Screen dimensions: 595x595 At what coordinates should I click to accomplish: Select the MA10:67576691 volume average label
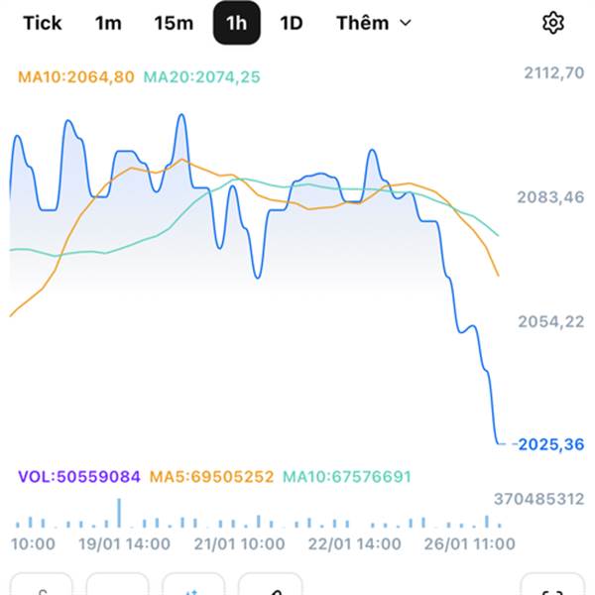(x=347, y=477)
